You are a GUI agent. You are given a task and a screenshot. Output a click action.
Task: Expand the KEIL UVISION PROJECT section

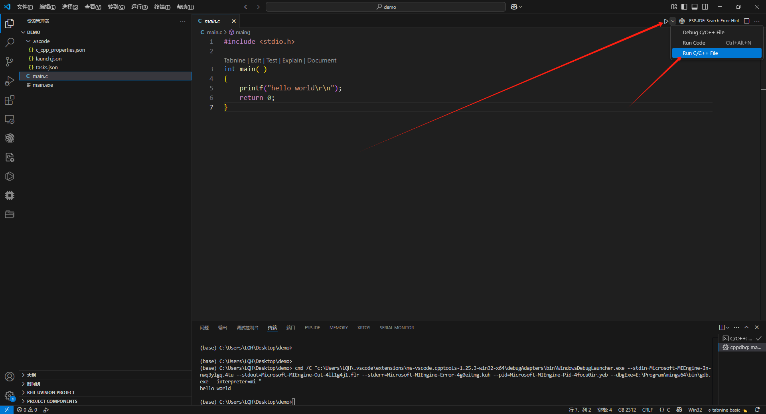coord(51,393)
